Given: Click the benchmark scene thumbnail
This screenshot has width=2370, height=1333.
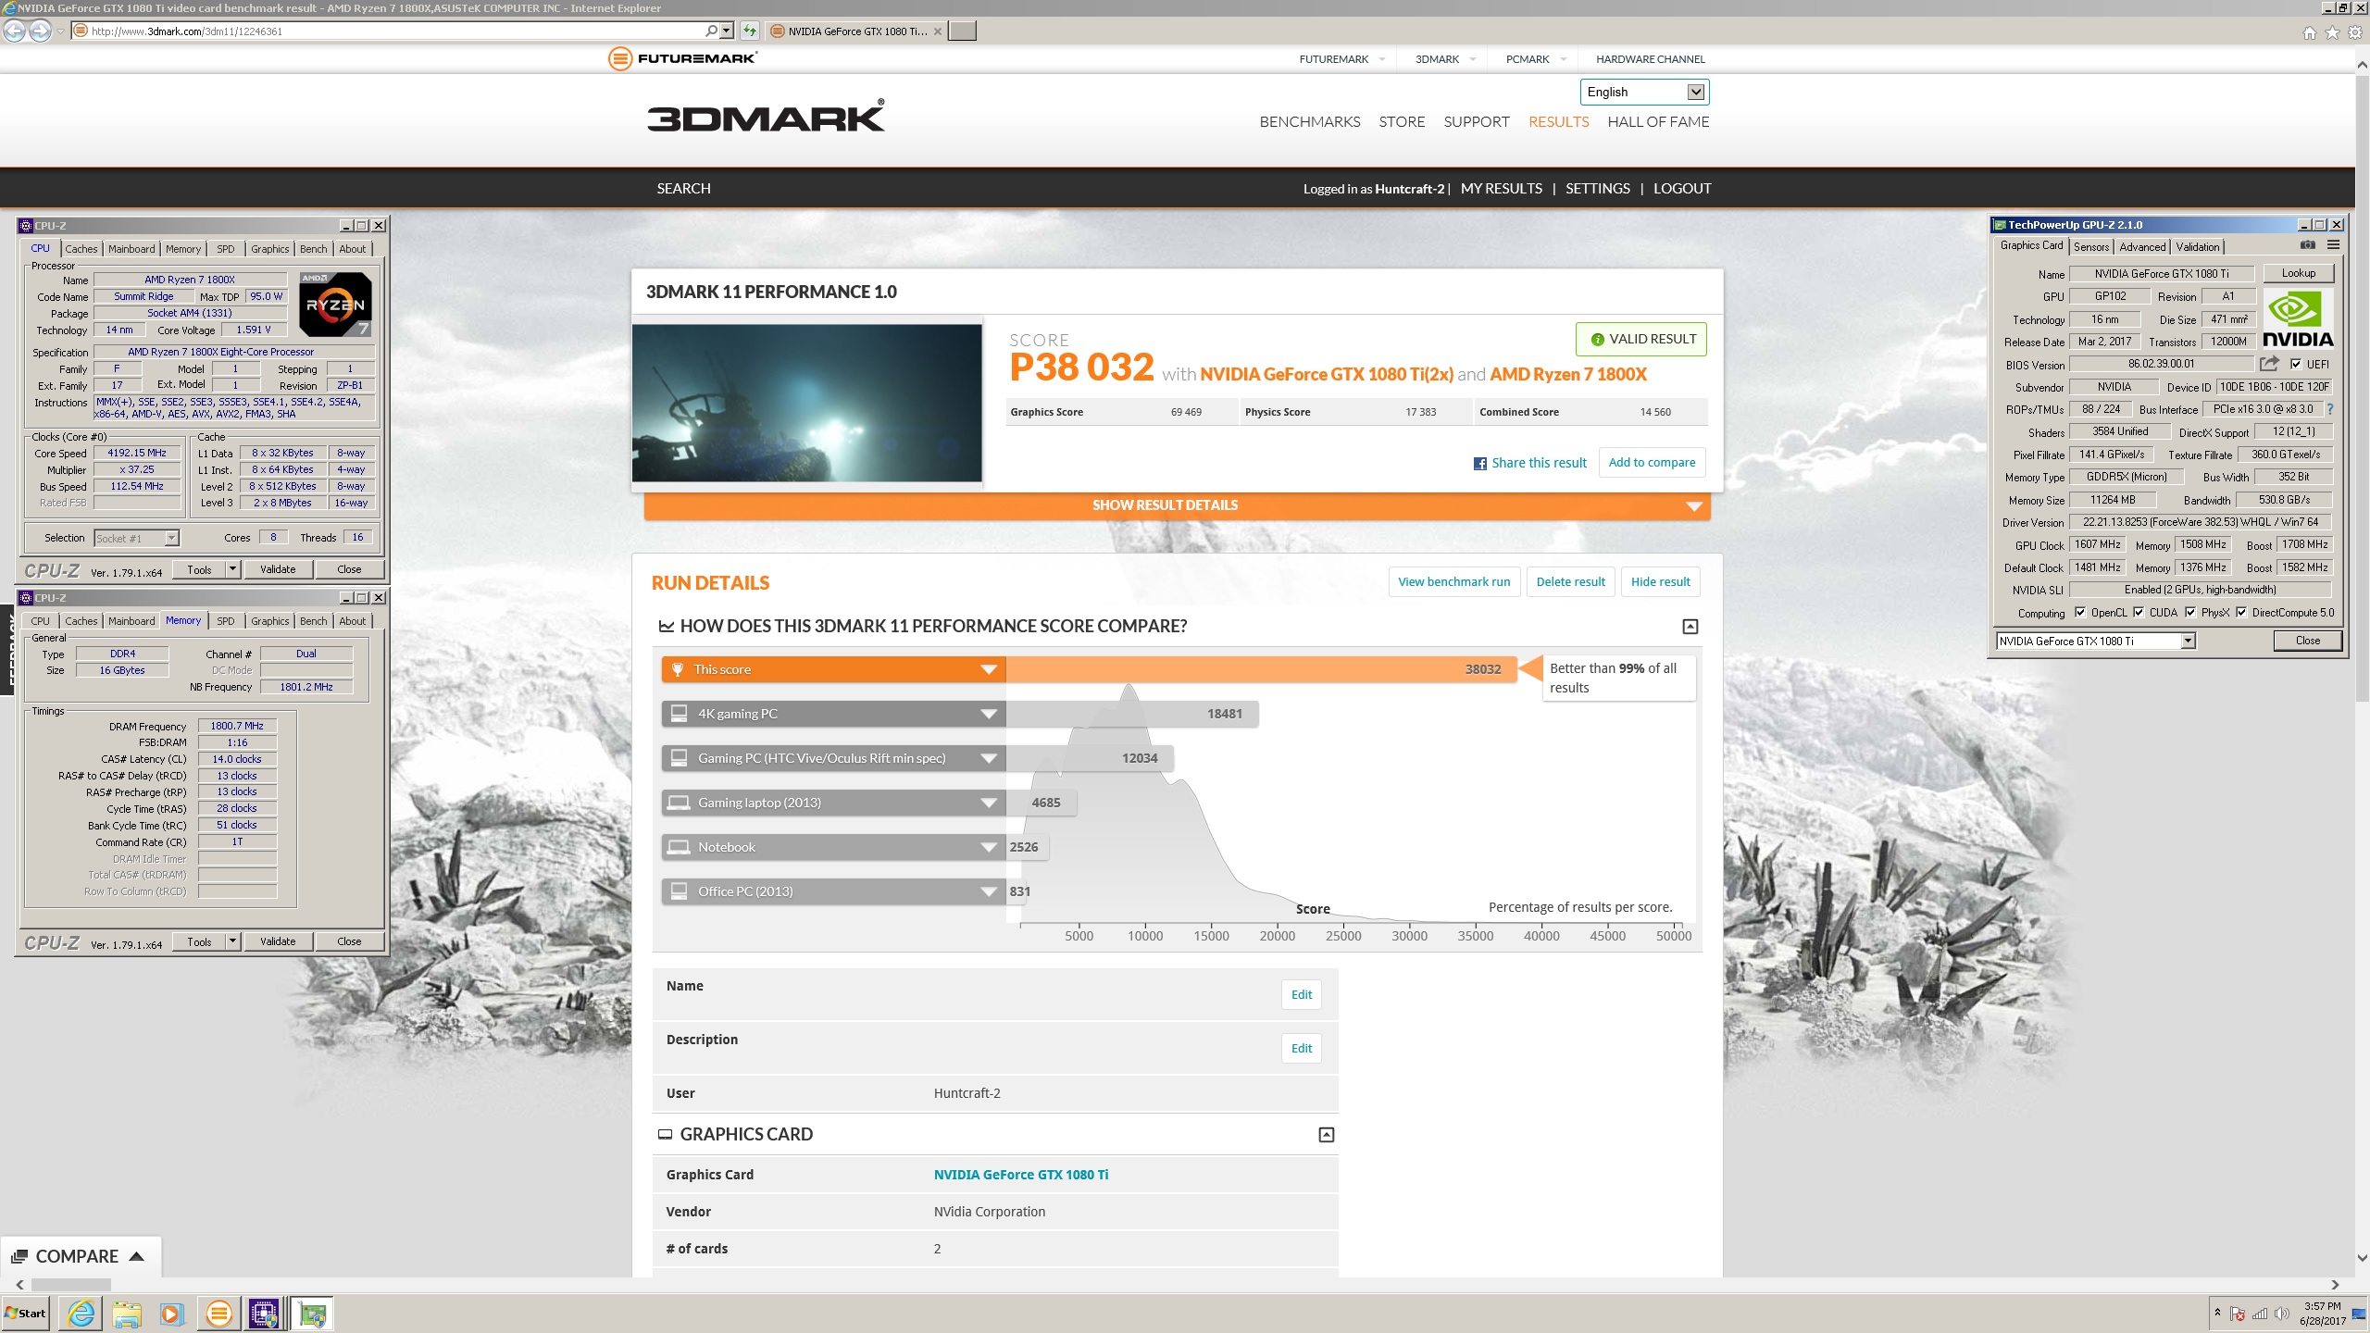Looking at the screenshot, I should (x=806, y=403).
